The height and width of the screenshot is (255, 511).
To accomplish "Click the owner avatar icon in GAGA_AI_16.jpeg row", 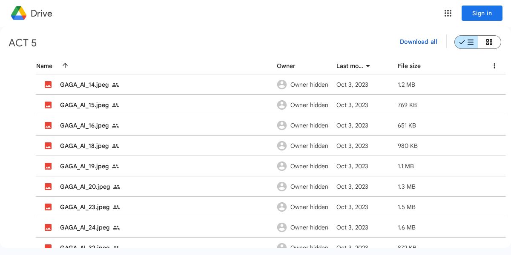I will tap(281, 125).
